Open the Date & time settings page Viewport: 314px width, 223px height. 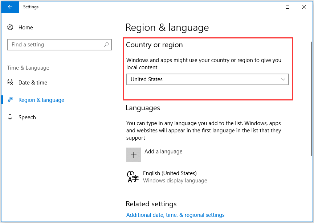click(x=33, y=83)
